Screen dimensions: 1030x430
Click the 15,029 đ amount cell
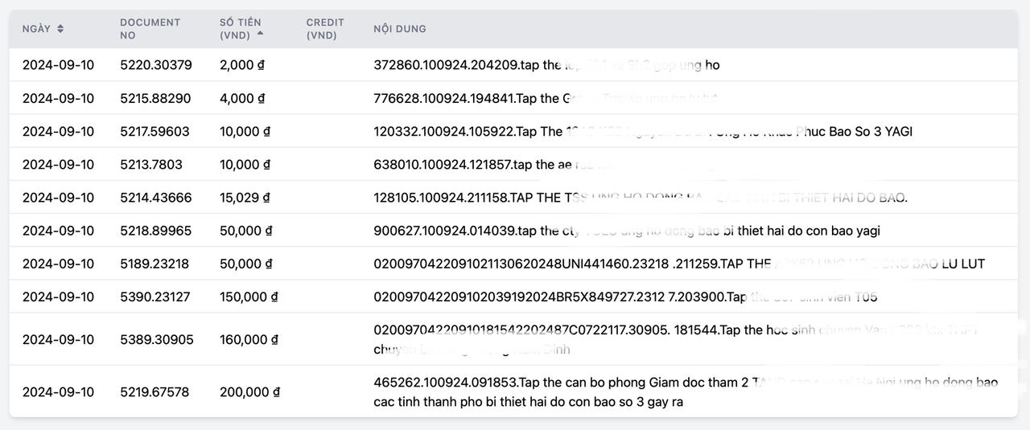(x=245, y=197)
